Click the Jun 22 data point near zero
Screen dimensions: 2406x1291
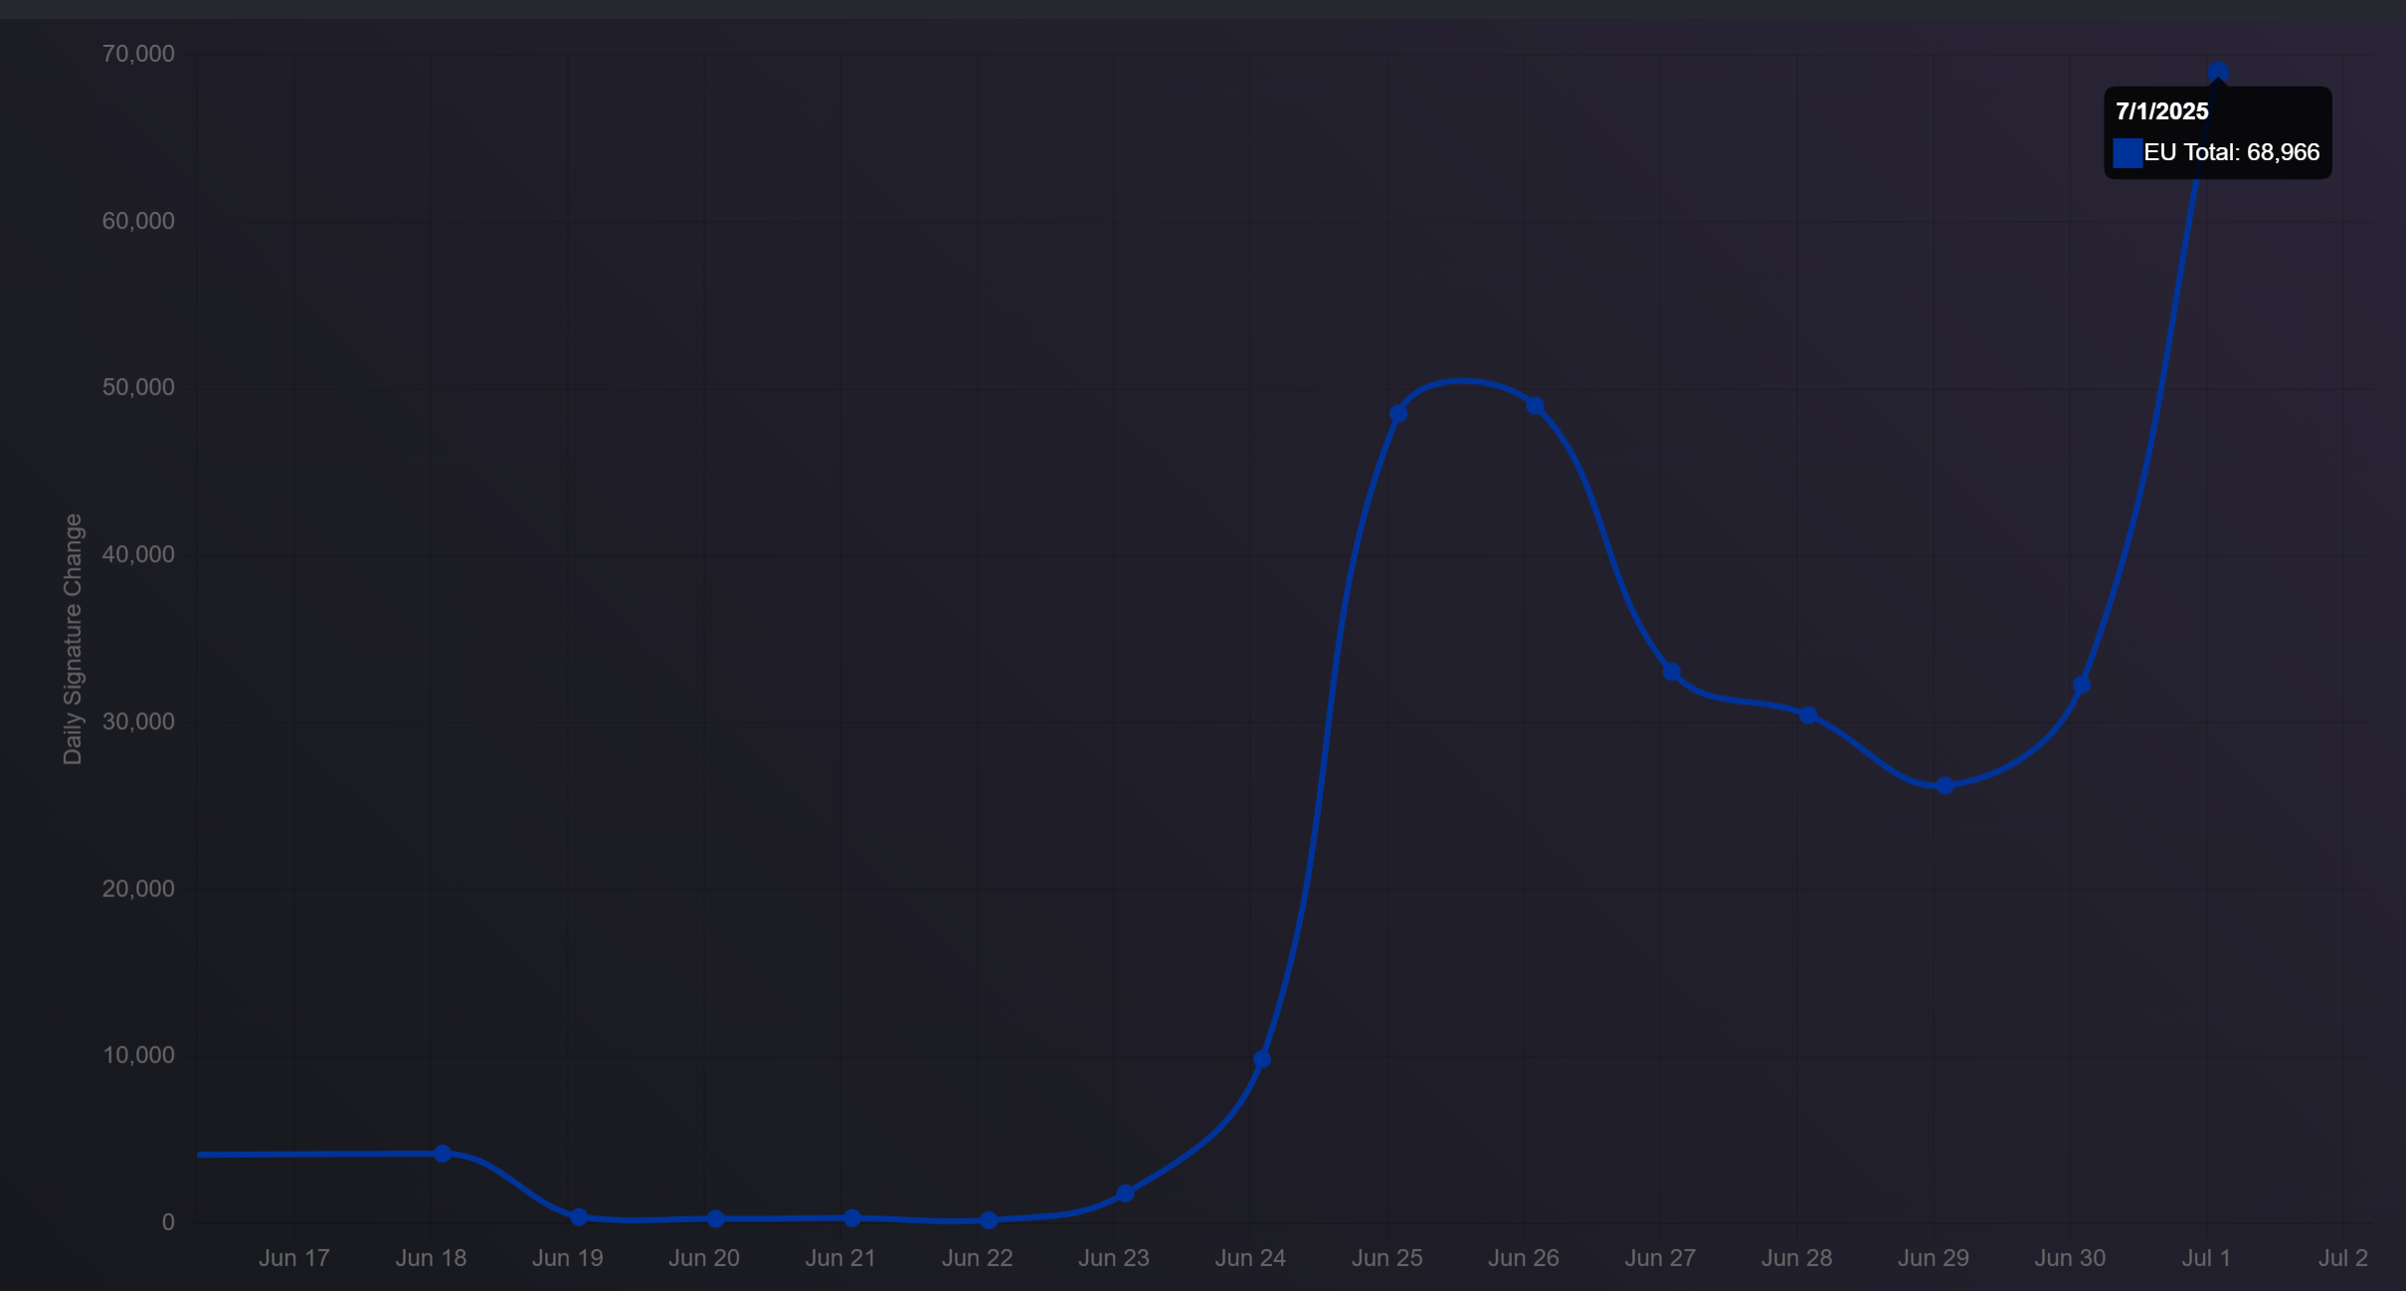(x=989, y=1219)
